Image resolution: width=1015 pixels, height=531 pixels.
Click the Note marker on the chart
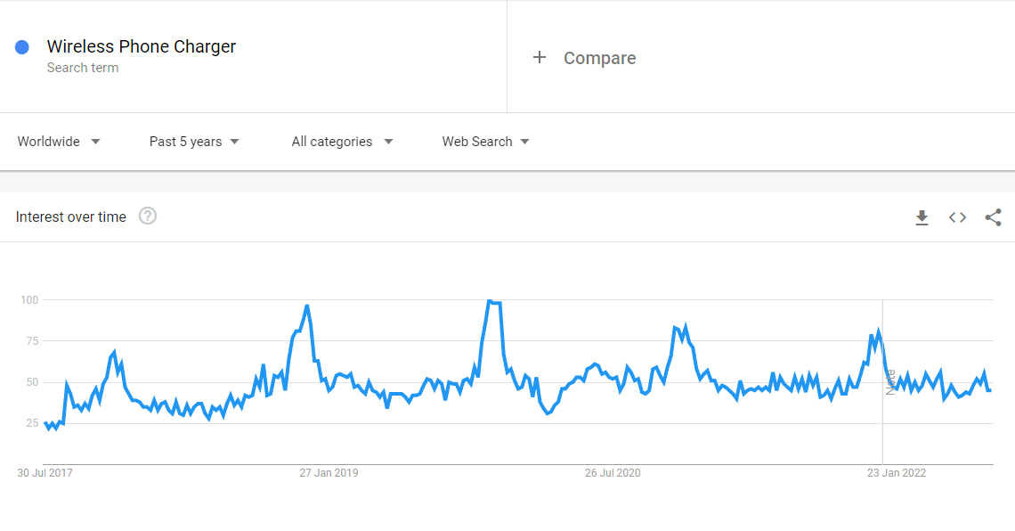click(890, 382)
